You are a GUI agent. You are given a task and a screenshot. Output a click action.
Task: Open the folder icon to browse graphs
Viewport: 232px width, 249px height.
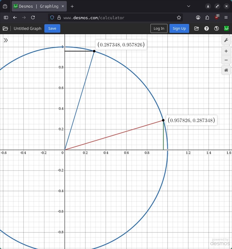coord(5,28)
